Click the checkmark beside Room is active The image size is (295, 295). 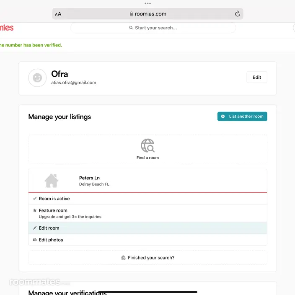[35, 199]
